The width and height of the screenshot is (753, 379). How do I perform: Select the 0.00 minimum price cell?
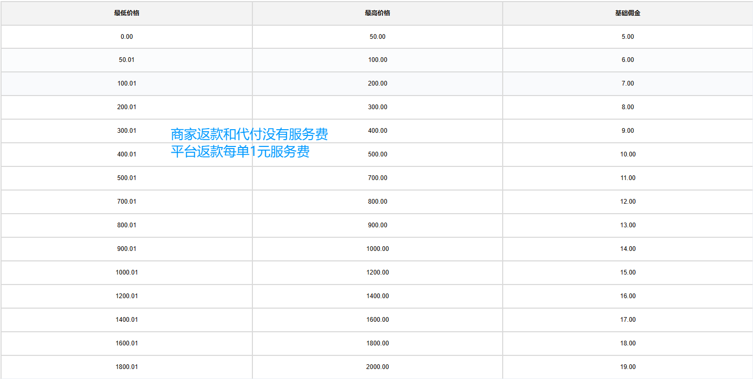pos(126,37)
